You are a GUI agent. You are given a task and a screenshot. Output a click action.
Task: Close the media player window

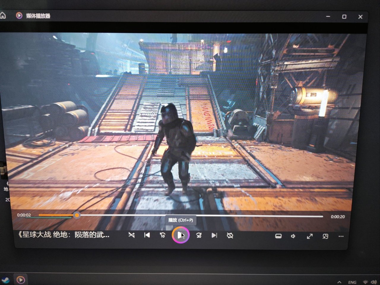click(x=360, y=17)
